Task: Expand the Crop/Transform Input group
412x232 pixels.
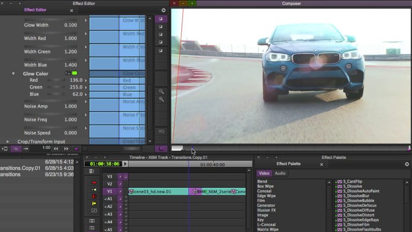Action: [x=8, y=142]
